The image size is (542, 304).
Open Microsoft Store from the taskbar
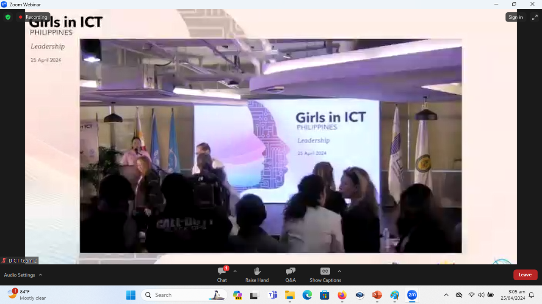pyautogui.click(x=324, y=295)
